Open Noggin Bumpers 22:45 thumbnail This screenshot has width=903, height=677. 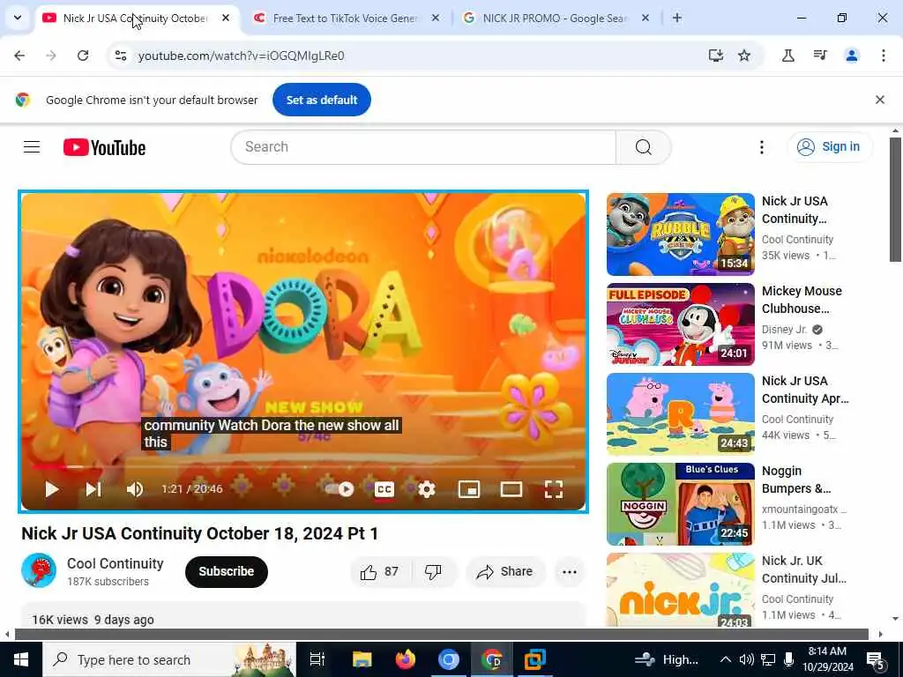coord(680,503)
